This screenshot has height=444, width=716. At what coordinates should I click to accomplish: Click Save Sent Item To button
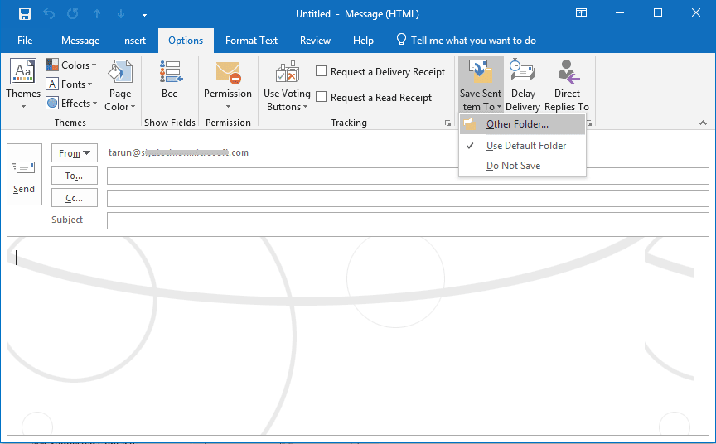pyautogui.click(x=481, y=84)
